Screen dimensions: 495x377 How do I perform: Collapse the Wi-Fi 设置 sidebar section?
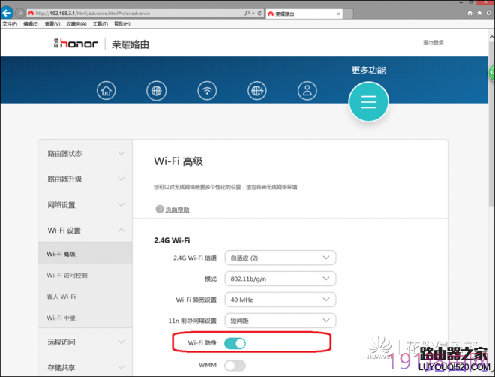click(85, 231)
